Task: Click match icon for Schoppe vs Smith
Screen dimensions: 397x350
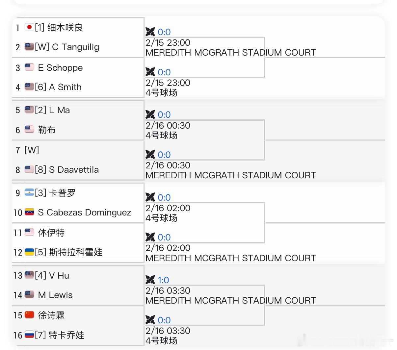Action: pyautogui.click(x=150, y=72)
